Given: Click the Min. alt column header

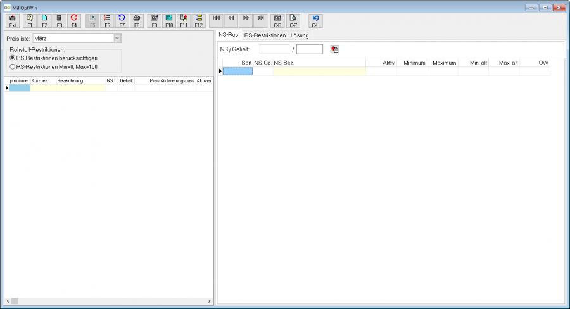Looking at the screenshot, I should (x=473, y=63).
